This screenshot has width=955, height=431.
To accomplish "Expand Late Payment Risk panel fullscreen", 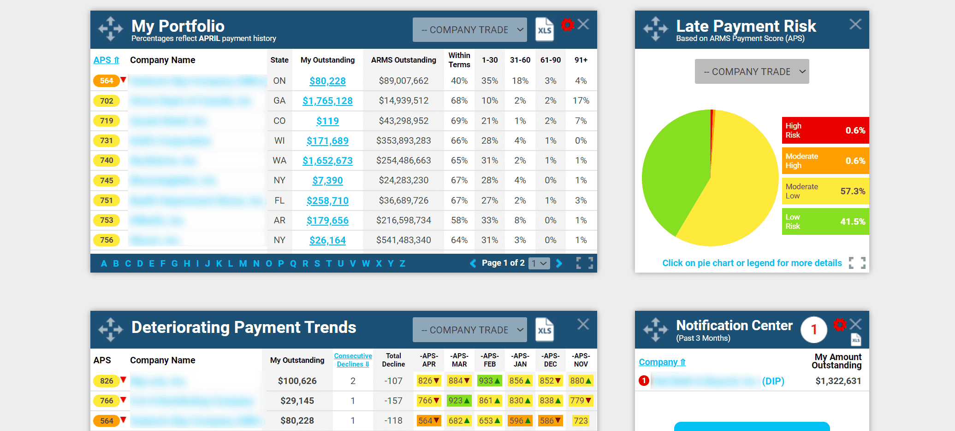I will 857,263.
